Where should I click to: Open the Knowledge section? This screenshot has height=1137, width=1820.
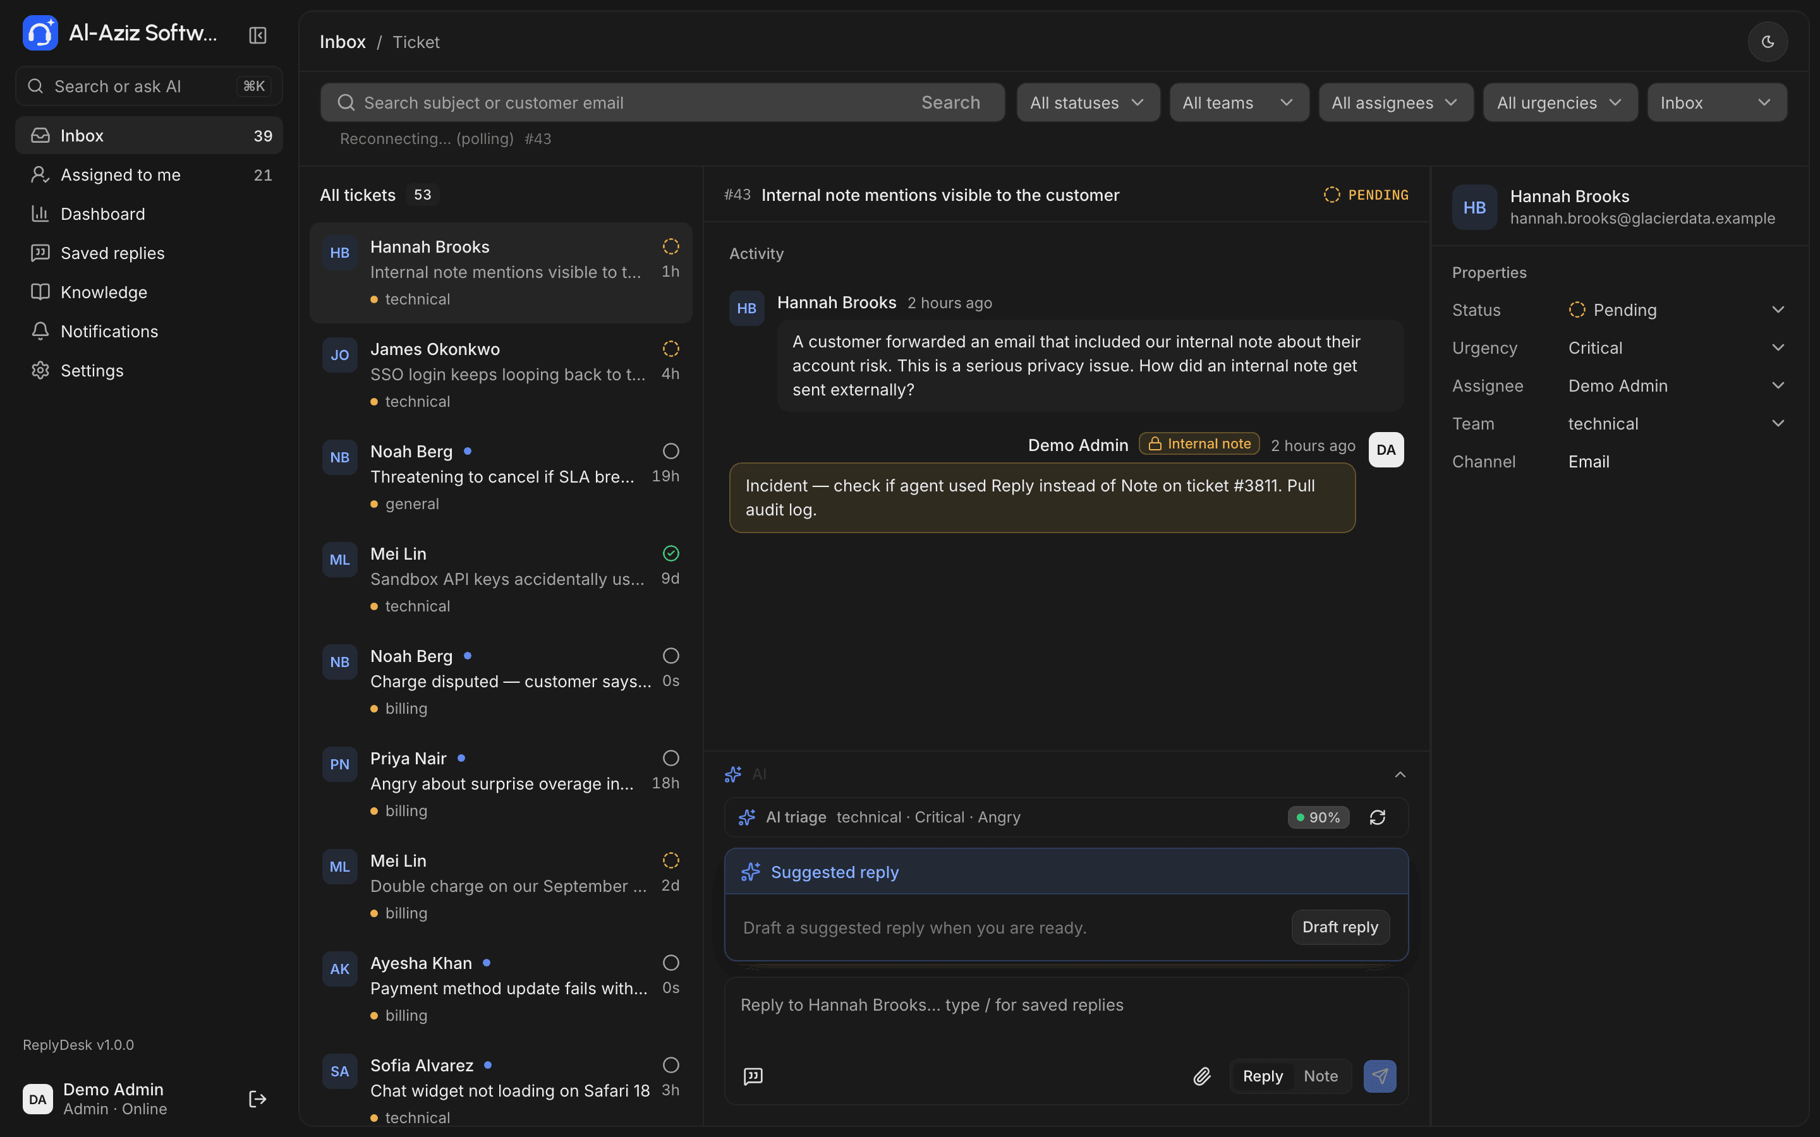point(149,292)
